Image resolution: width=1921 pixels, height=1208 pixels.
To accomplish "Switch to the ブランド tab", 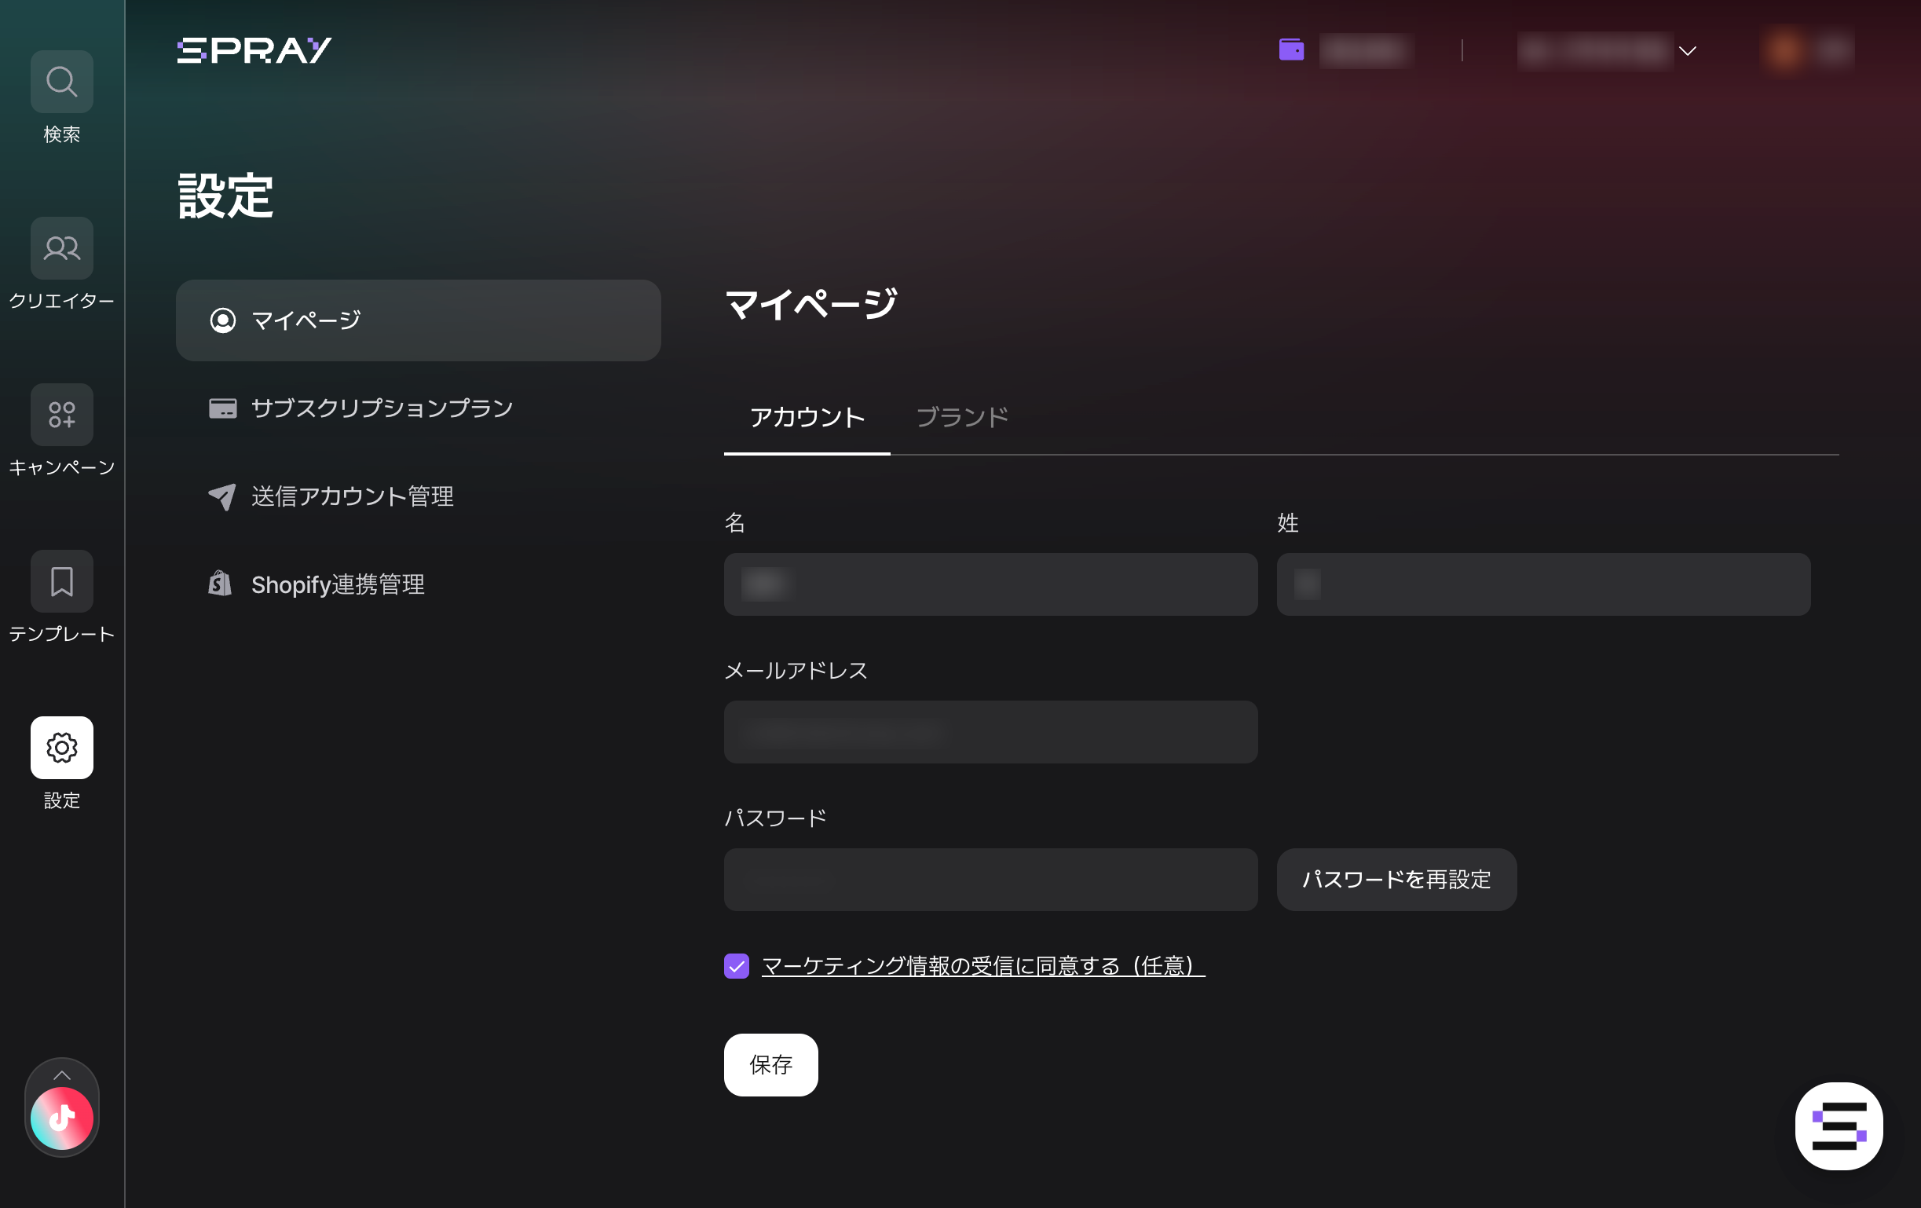I will [961, 417].
